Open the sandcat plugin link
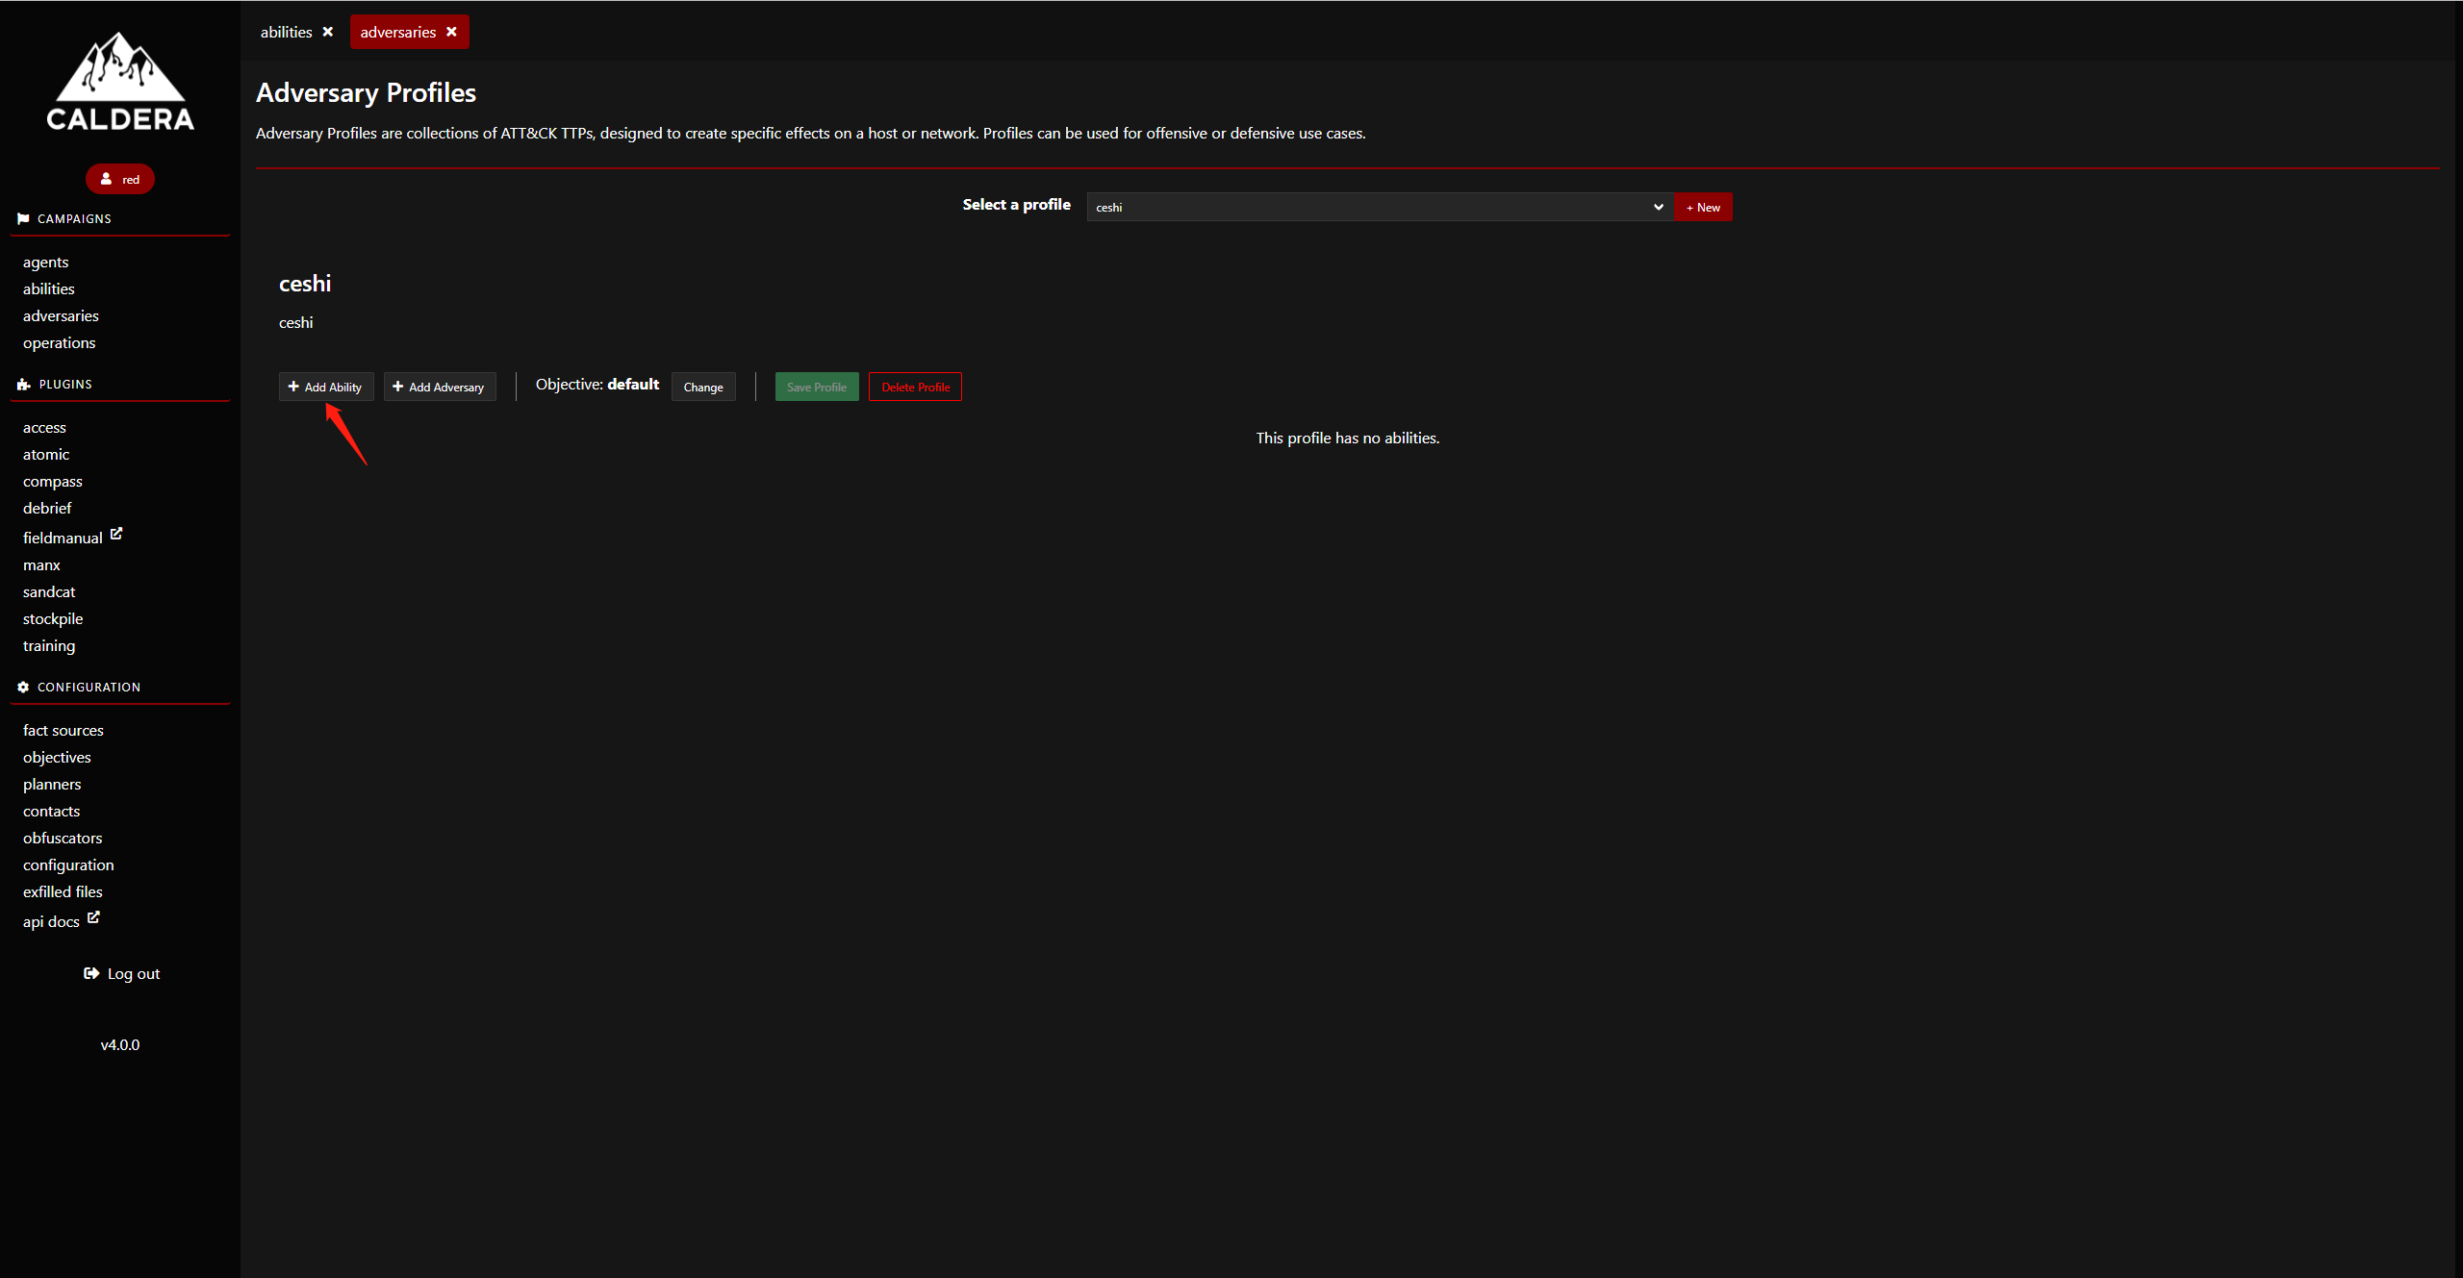This screenshot has width=2463, height=1278. coord(49,591)
